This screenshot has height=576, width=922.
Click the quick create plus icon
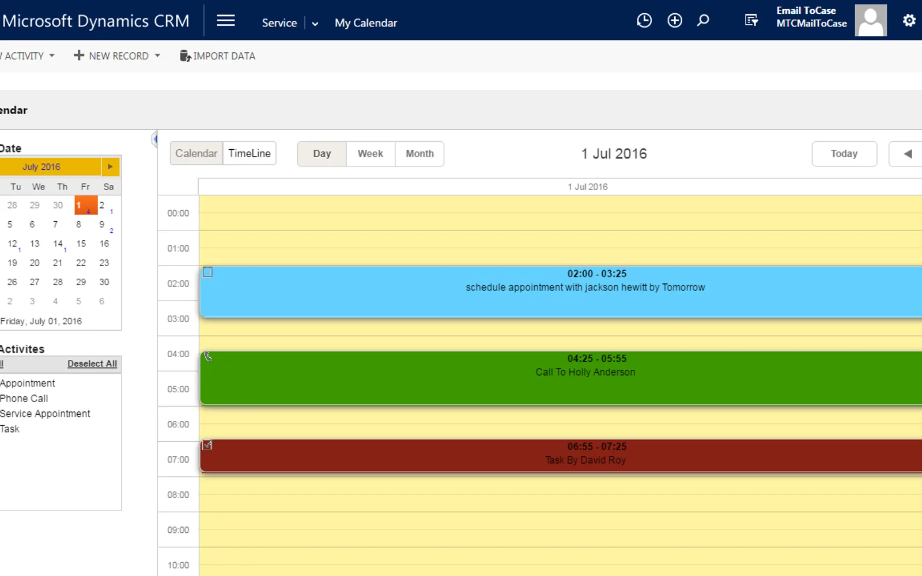675,21
